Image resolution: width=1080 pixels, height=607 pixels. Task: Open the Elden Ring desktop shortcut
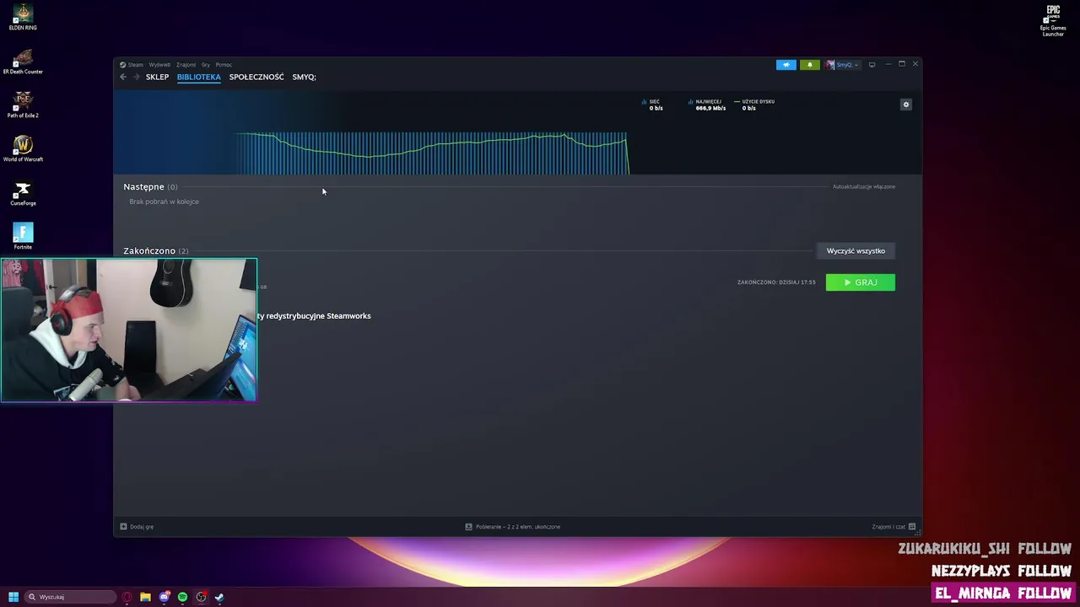point(23,17)
